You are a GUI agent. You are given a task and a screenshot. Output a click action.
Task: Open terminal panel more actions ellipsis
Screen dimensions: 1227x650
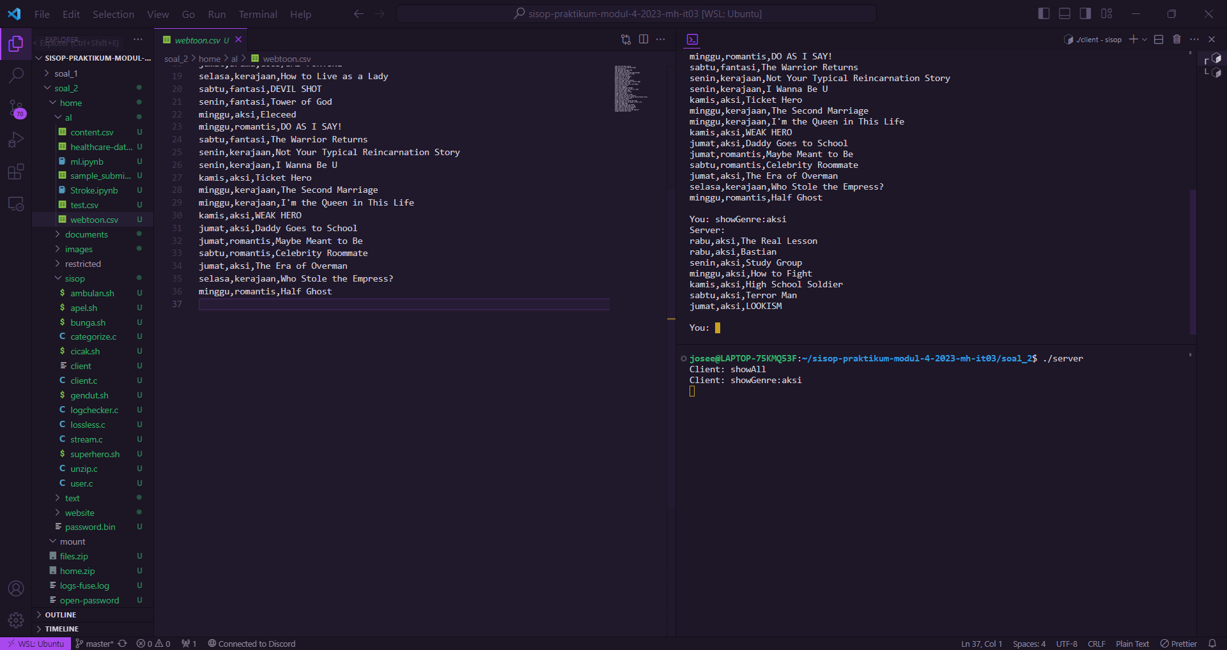pyautogui.click(x=1194, y=40)
